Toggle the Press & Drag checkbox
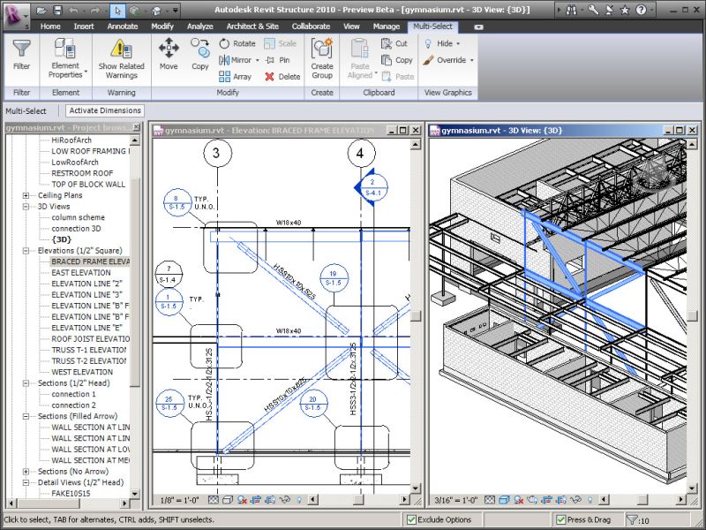The width and height of the screenshot is (706, 530). (560, 520)
